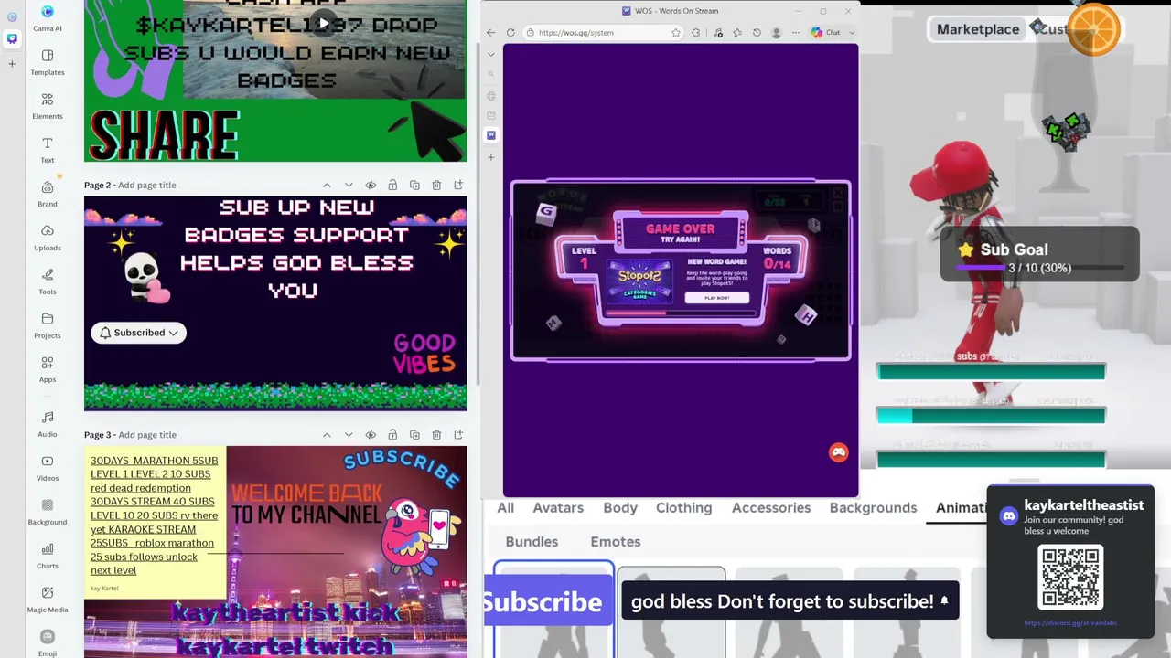Hide Page 2 with the eye icon
Viewport: 1171px width, 658px height.
(371, 185)
